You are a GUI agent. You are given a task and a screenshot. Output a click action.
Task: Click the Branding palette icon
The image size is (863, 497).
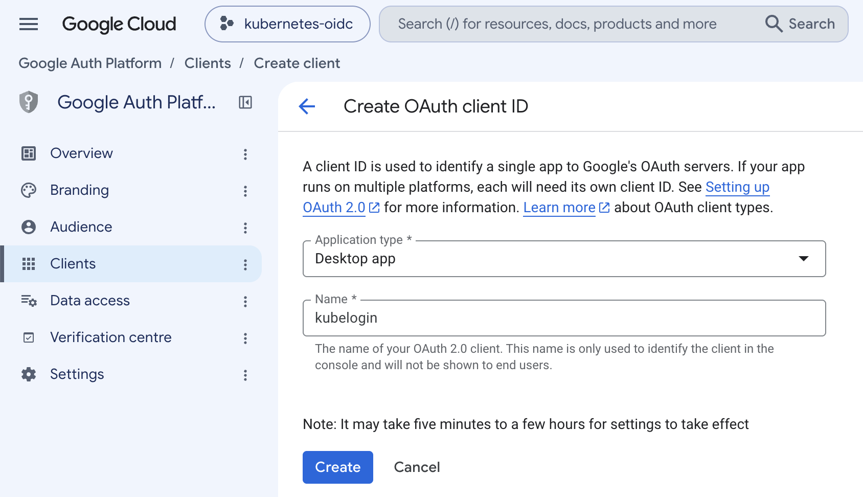pos(29,190)
